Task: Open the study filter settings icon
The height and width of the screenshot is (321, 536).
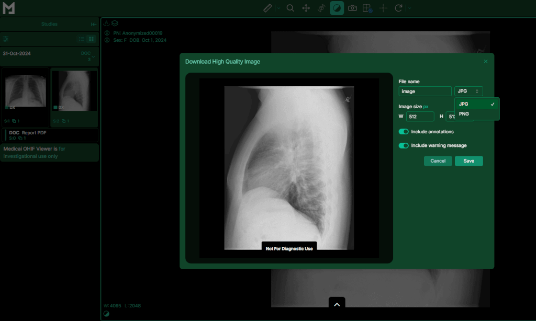Action: [x=6, y=39]
